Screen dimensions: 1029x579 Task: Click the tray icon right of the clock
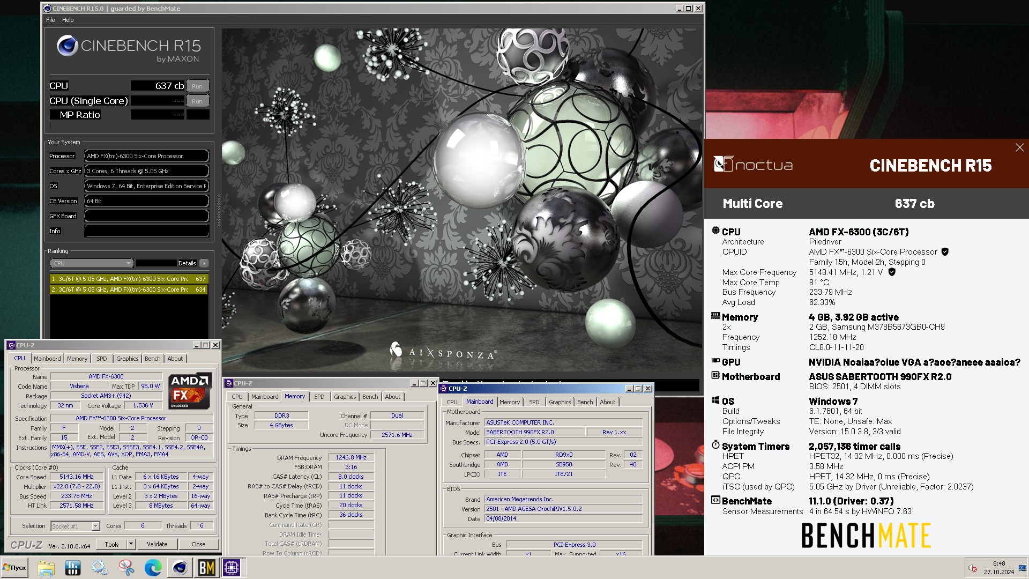click(1023, 568)
